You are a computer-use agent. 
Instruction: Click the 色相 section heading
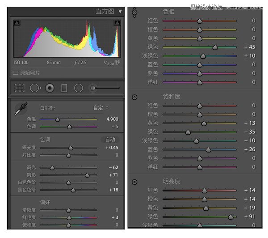pyautogui.click(x=169, y=12)
